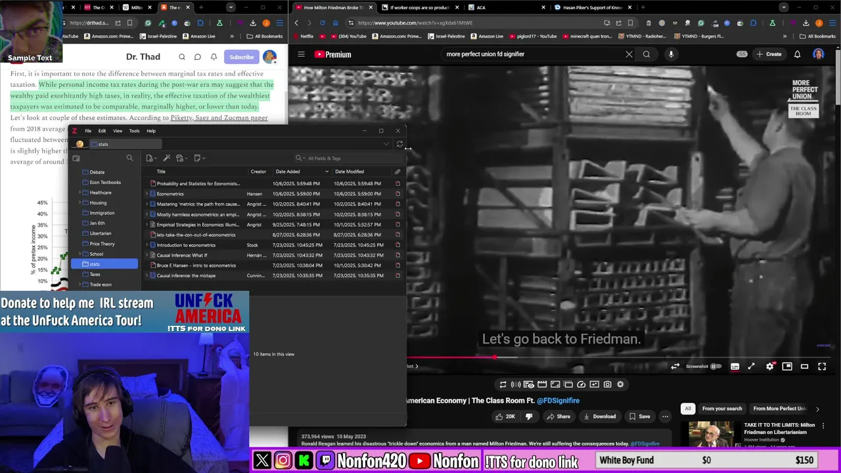Expand the Healthcare collection in Zotero
Screen dimensions: 841x473
point(80,192)
